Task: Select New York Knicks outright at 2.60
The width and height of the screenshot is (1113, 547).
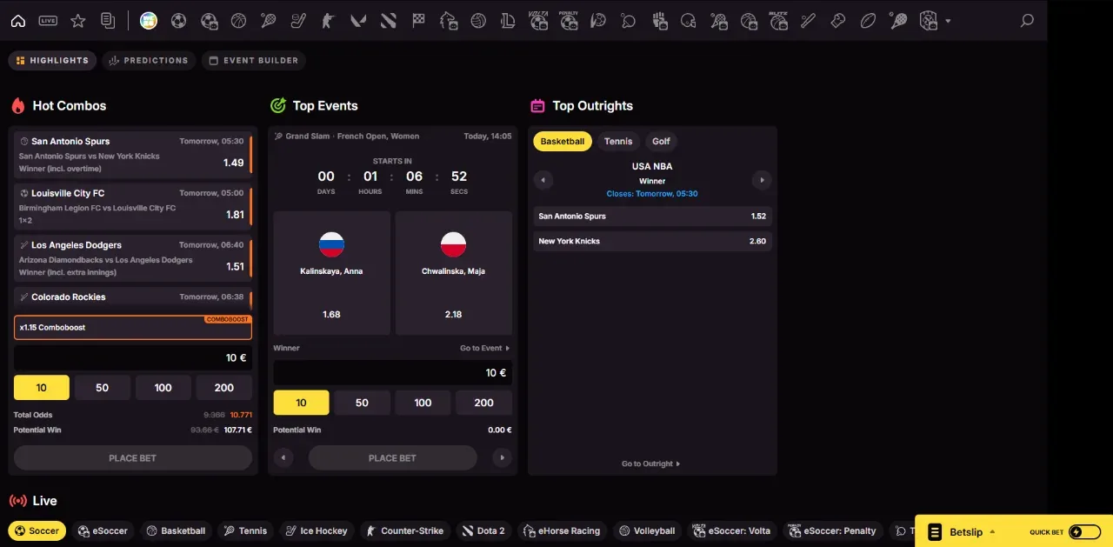Action: (x=652, y=241)
